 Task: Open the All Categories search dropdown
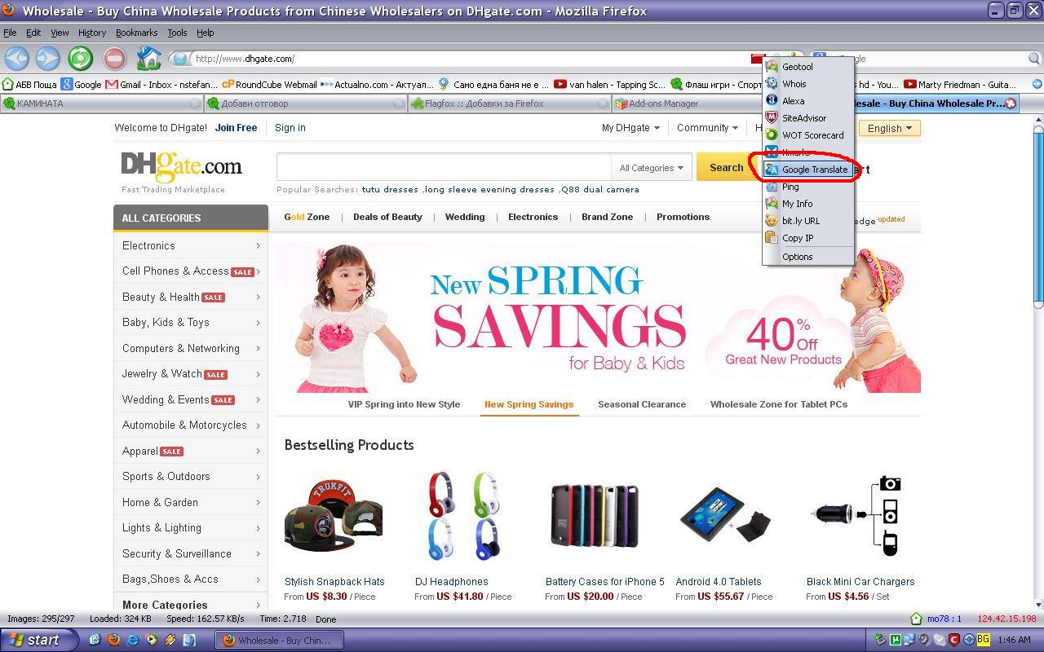[x=651, y=168]
